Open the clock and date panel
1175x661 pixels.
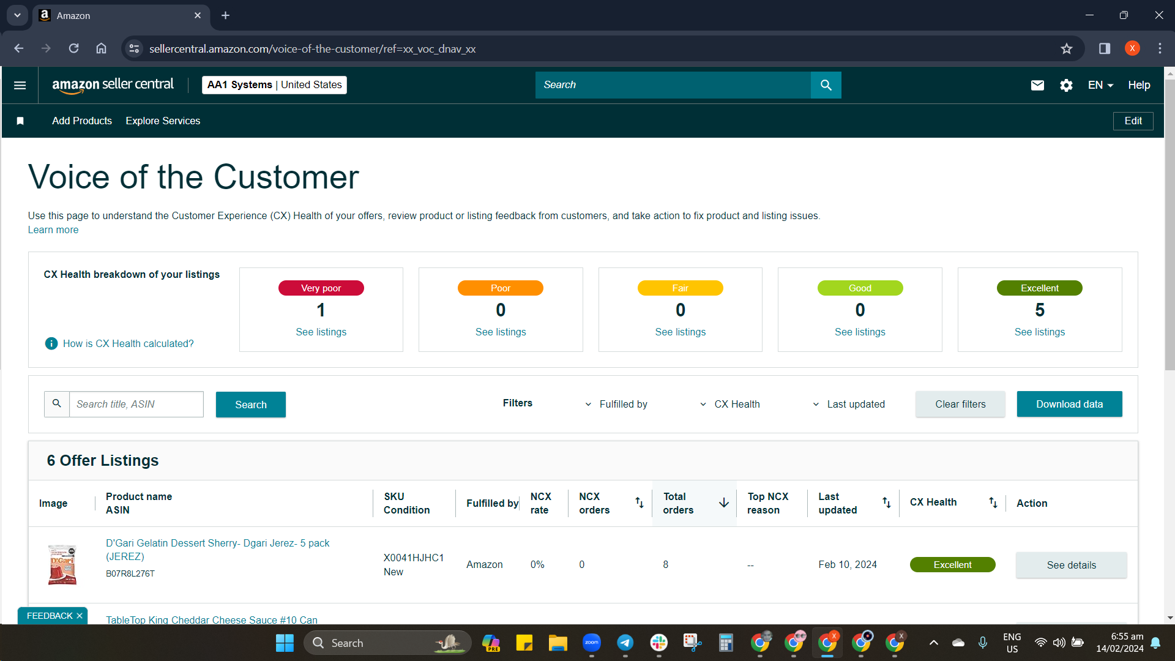click(1119, 643)
